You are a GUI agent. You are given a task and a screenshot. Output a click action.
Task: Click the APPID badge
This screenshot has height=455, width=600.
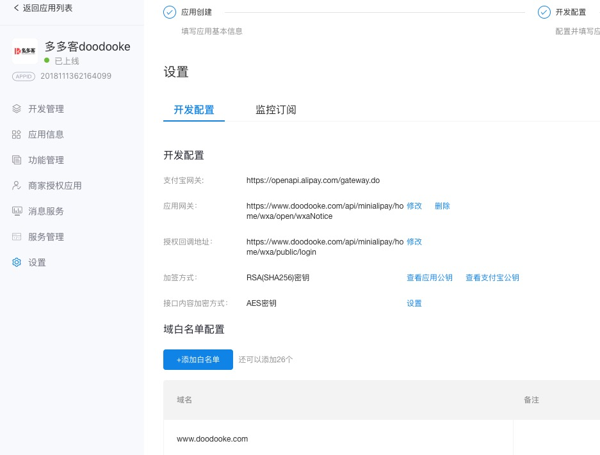pos(24,76)
